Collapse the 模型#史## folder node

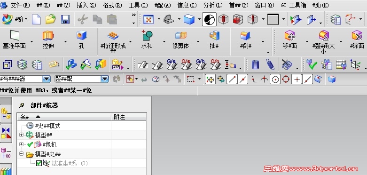[x=21, y=154]
